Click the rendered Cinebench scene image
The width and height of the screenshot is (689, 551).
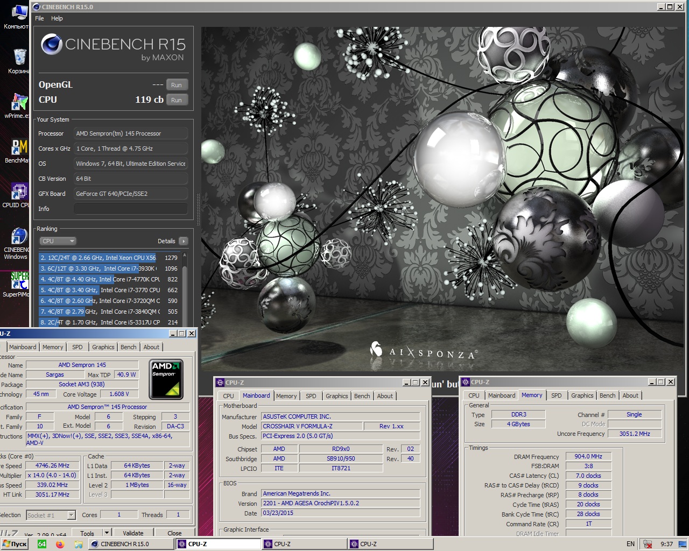point(442,199)
